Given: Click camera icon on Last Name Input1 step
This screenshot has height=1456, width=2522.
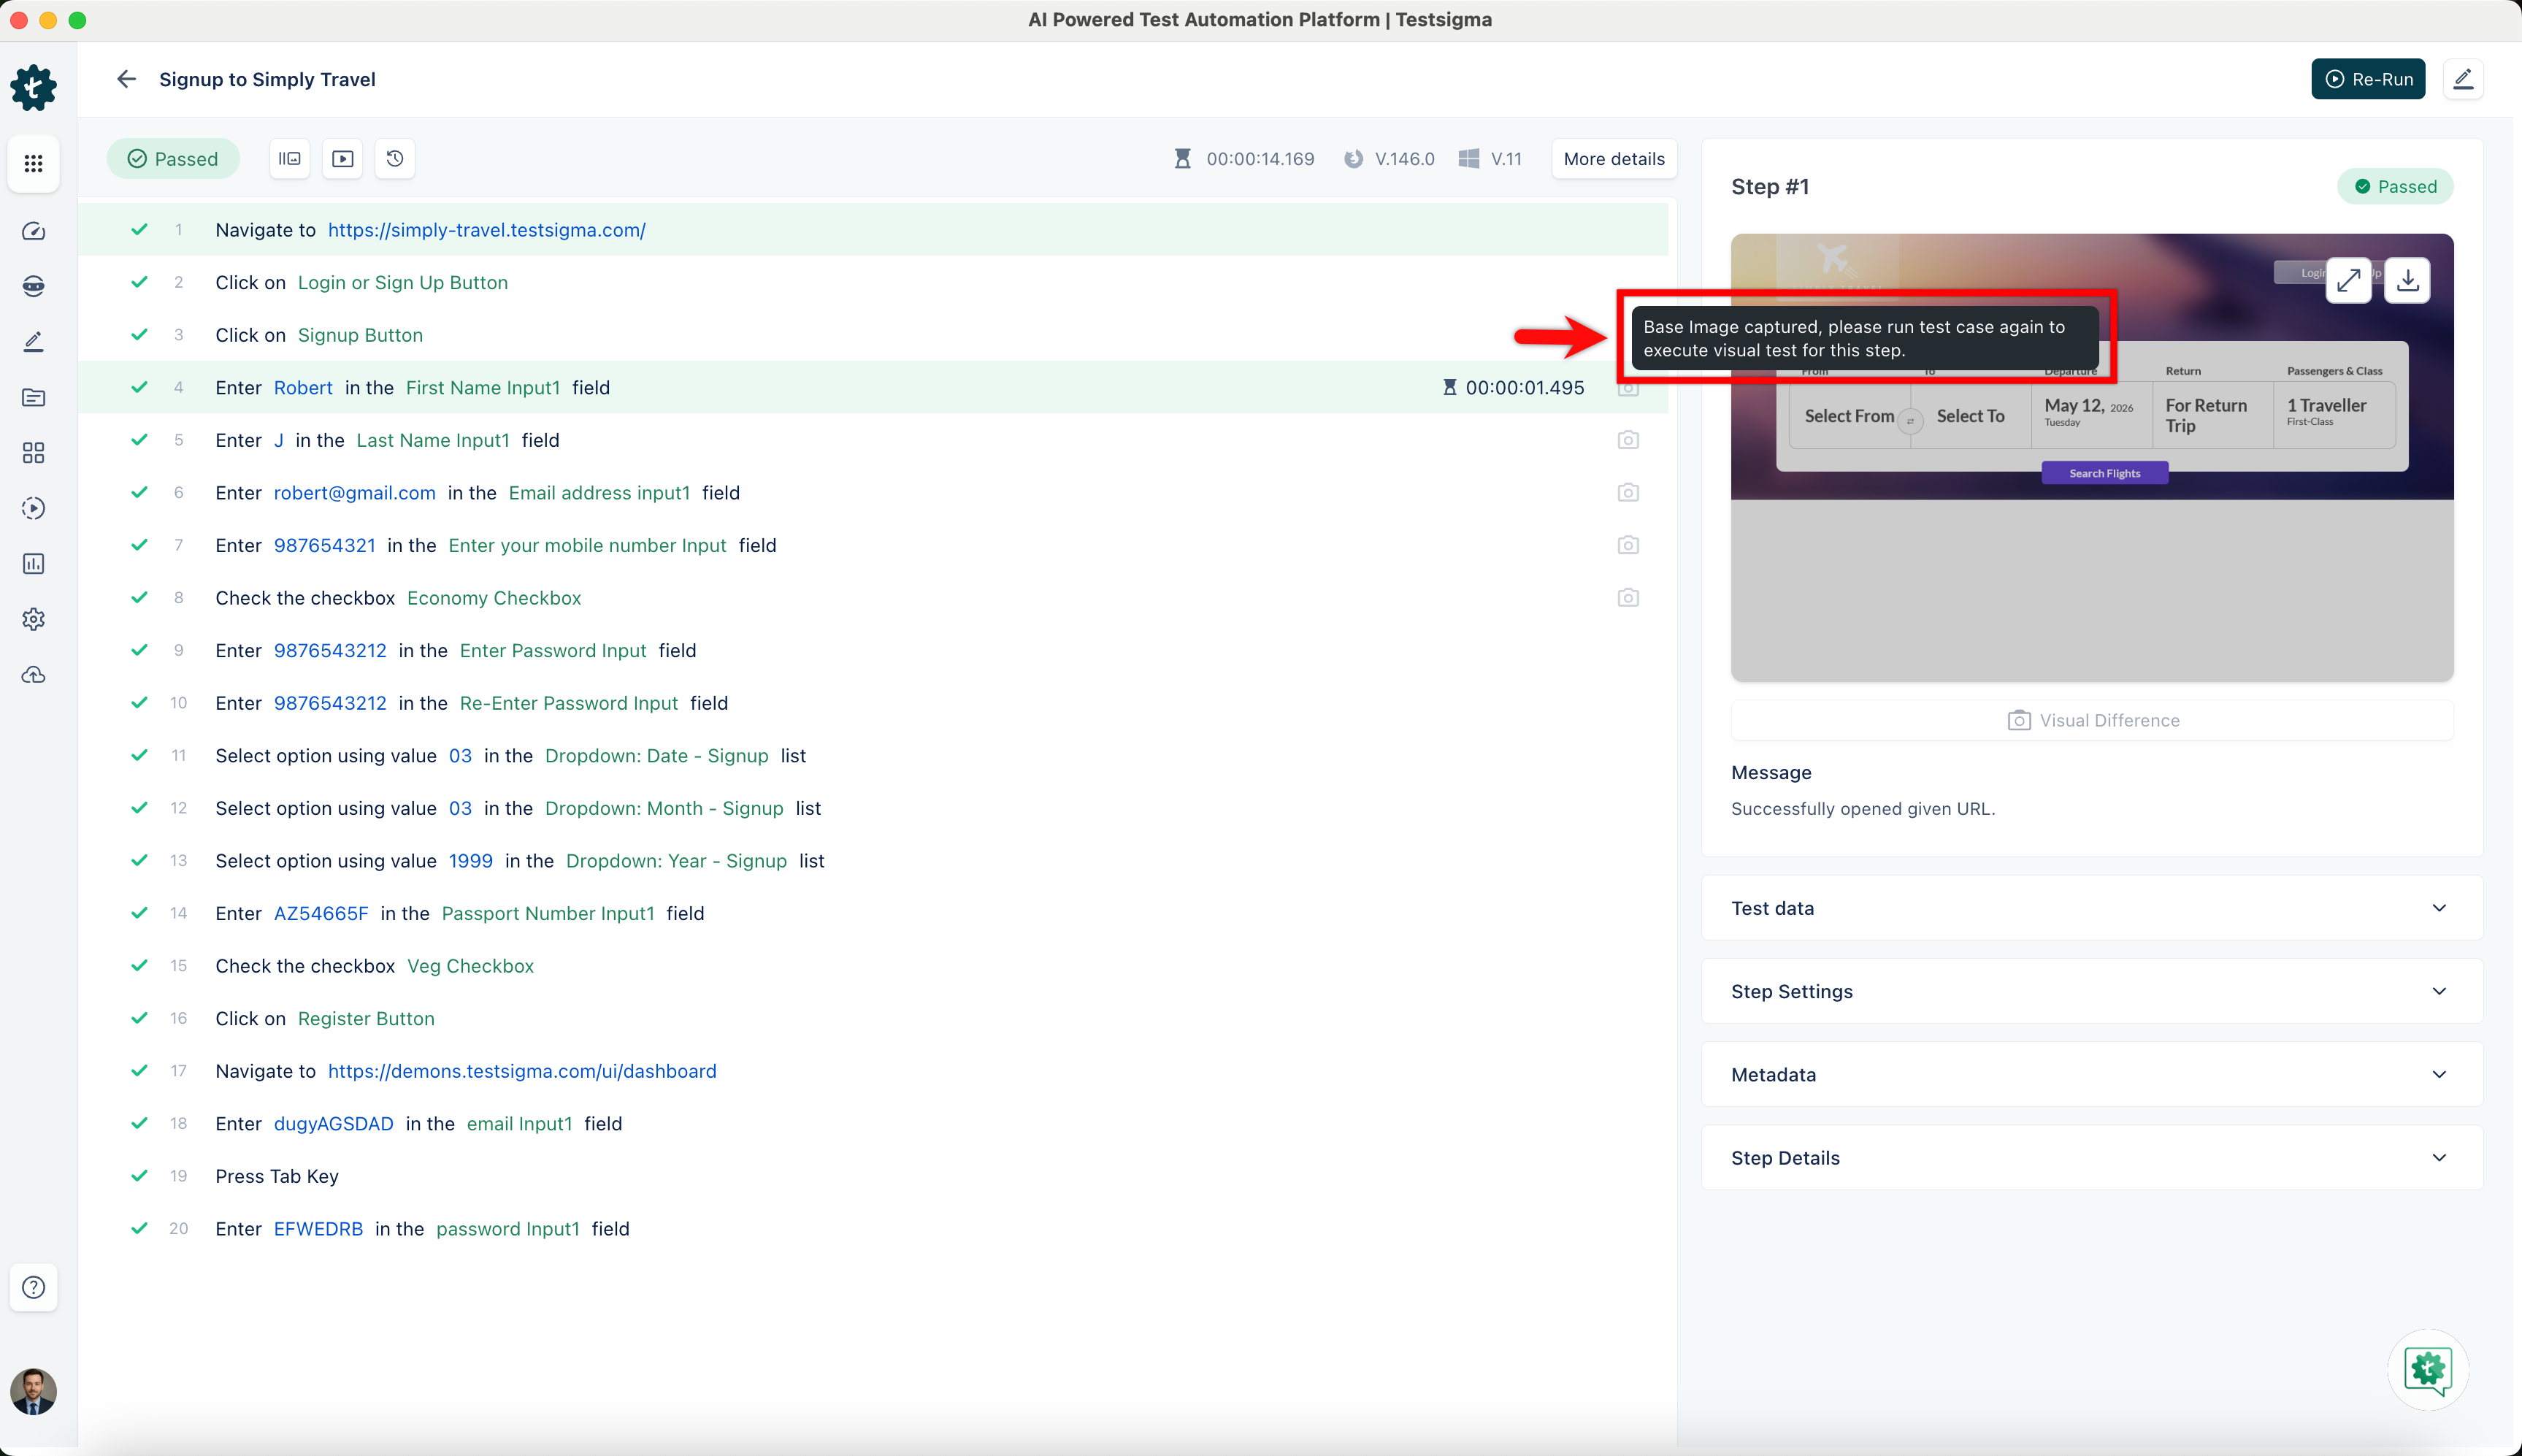Looking at the screenshot, I should click(1628, 440).
